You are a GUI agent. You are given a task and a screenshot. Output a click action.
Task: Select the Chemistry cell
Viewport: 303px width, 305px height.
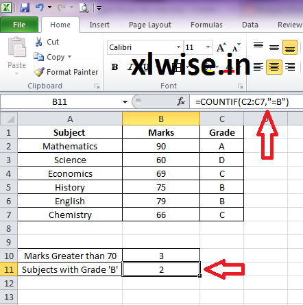pos(70,215)
